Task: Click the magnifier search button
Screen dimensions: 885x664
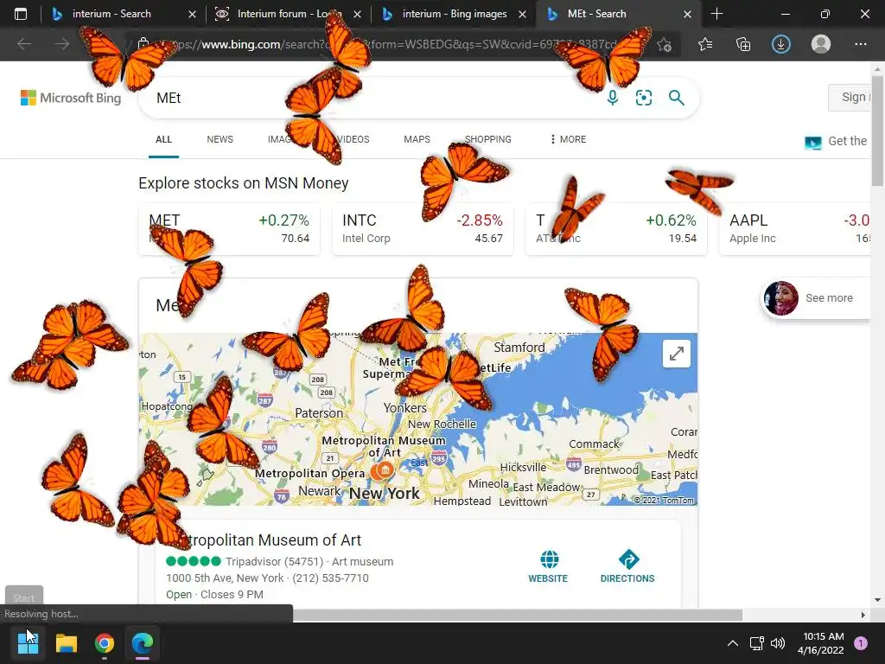Action: coord(676,98)
